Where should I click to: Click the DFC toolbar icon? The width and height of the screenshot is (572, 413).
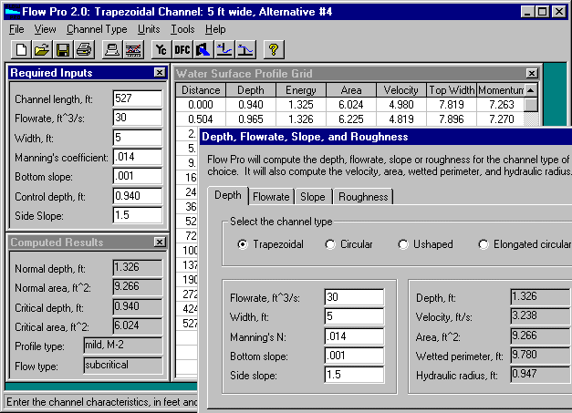click(182, 49)
